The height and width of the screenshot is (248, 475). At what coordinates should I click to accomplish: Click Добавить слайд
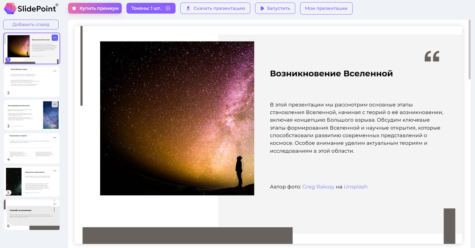(31, 25)
